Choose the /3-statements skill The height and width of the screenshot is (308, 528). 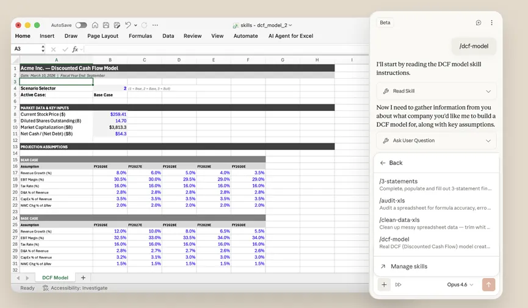(436, 184)
